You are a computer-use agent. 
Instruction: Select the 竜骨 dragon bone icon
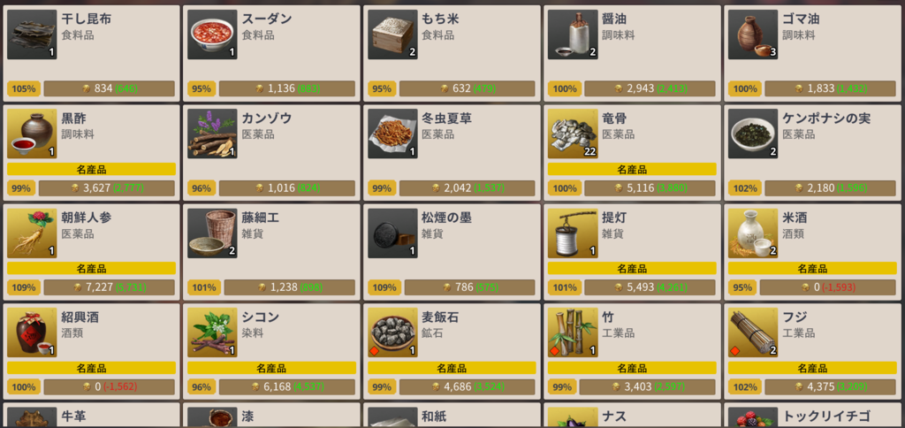pos(573,134)
